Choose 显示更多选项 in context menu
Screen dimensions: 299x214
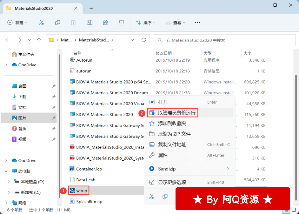click(x=190, y=182)
